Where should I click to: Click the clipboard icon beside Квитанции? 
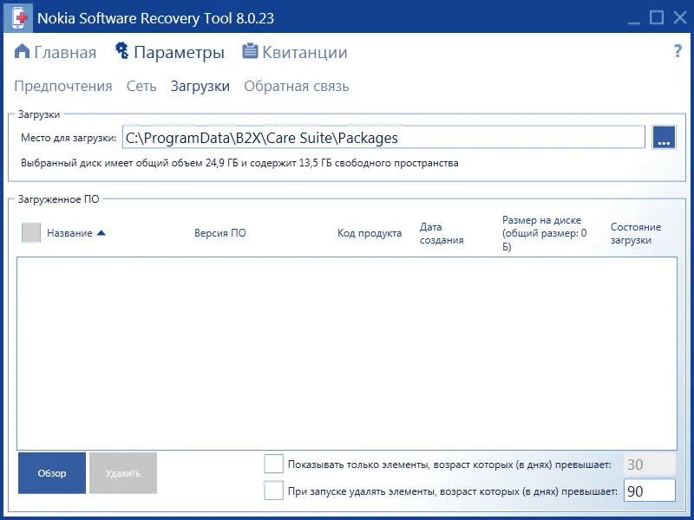[250, 51]
